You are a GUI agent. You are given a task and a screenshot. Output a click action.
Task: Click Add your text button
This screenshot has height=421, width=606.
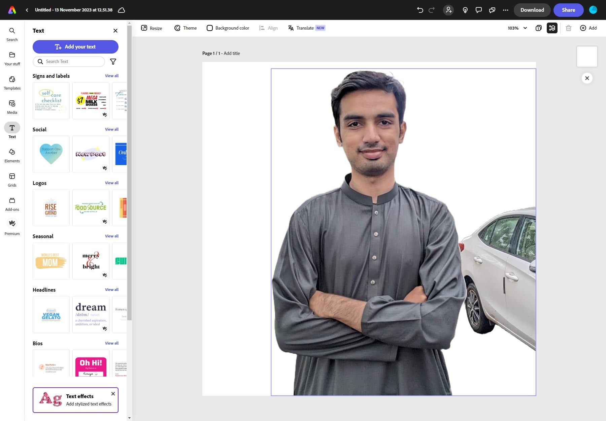(75, 47)
